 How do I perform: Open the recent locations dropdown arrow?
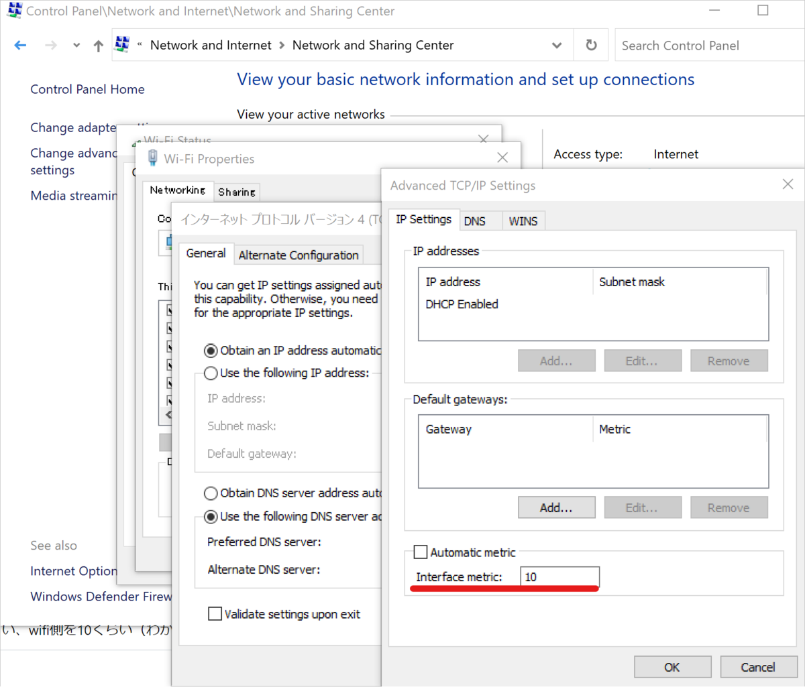point(76,46)
